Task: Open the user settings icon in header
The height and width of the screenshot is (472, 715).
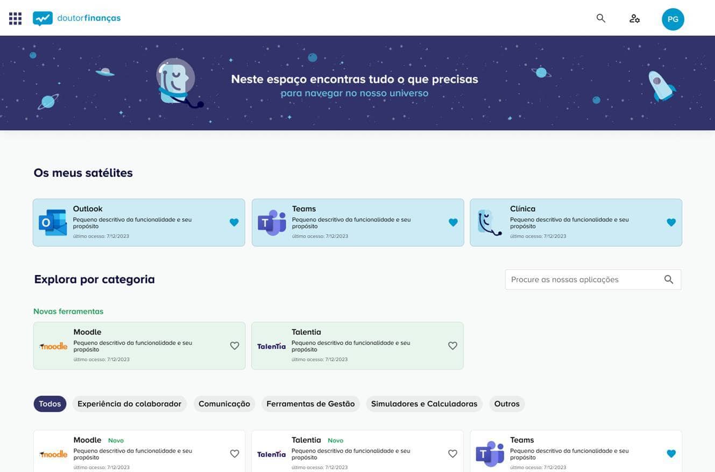Action: pyautogui.click(x=634, y=19)
